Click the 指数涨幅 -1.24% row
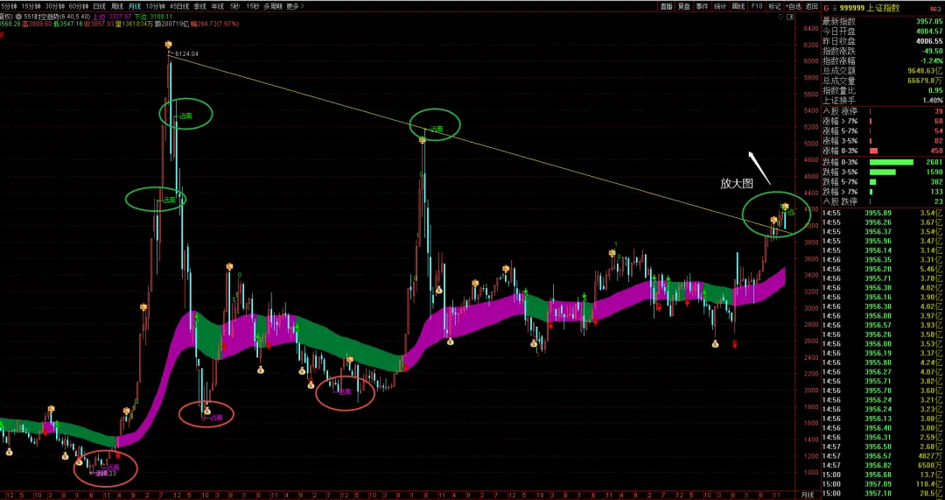This screenshot has height=500, width=945. point(883,61)
